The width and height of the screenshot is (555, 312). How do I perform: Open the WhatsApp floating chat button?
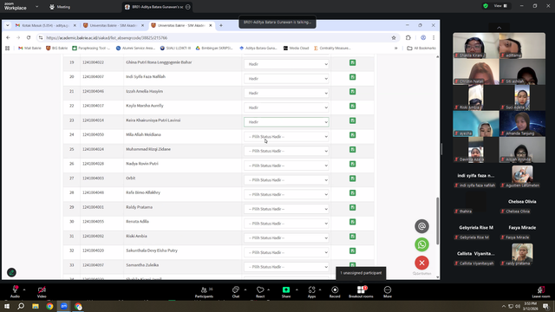(x=421, y=244)
